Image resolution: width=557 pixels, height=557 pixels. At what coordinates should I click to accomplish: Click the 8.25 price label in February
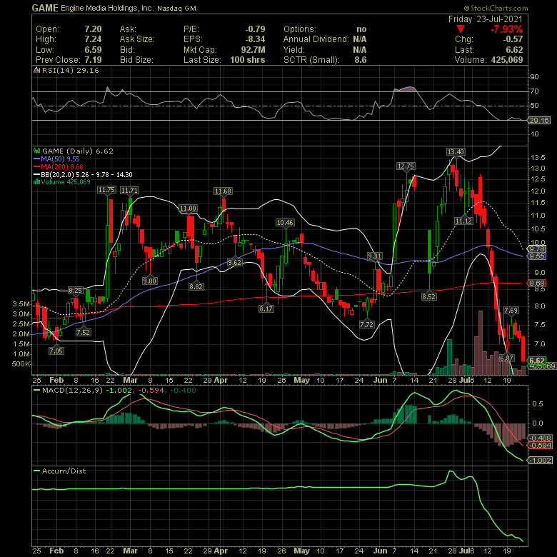pos(75,290)
